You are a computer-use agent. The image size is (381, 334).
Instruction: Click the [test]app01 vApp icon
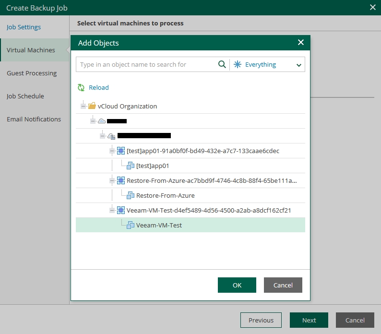click(121, 151)
